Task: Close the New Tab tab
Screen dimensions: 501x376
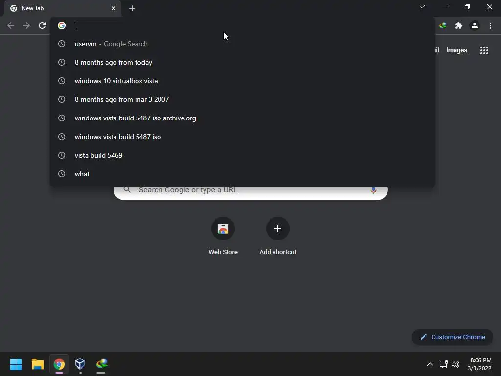Action: [114, 8]
